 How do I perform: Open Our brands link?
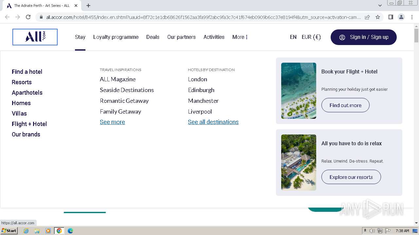point(26,134)
